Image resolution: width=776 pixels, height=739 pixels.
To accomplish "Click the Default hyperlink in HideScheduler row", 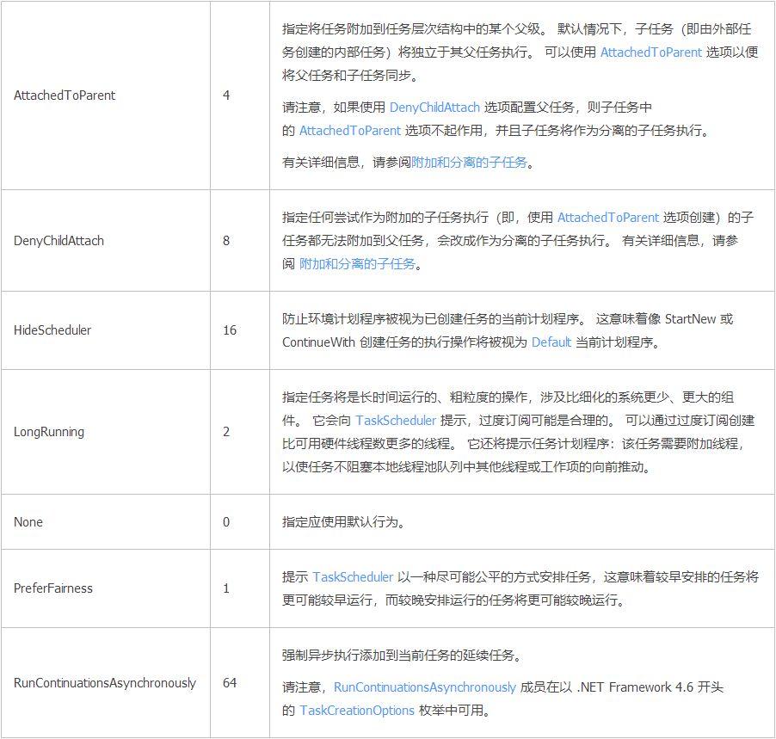I will (551, 342).
